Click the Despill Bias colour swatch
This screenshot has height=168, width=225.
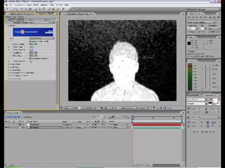click(31, 53)
